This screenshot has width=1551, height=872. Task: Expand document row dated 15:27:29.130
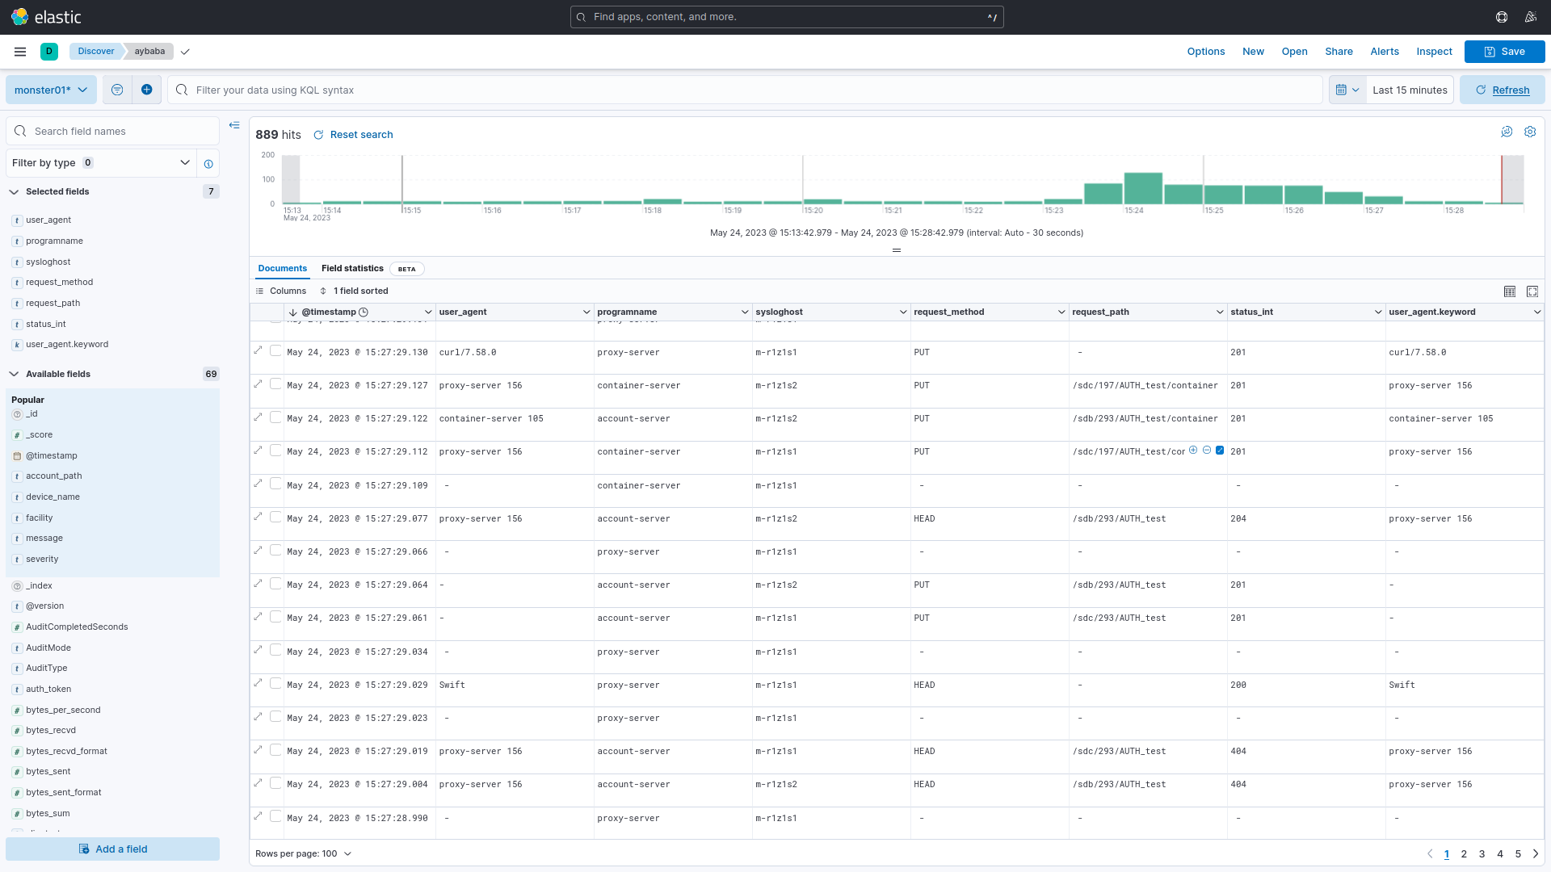coord(258,350)
